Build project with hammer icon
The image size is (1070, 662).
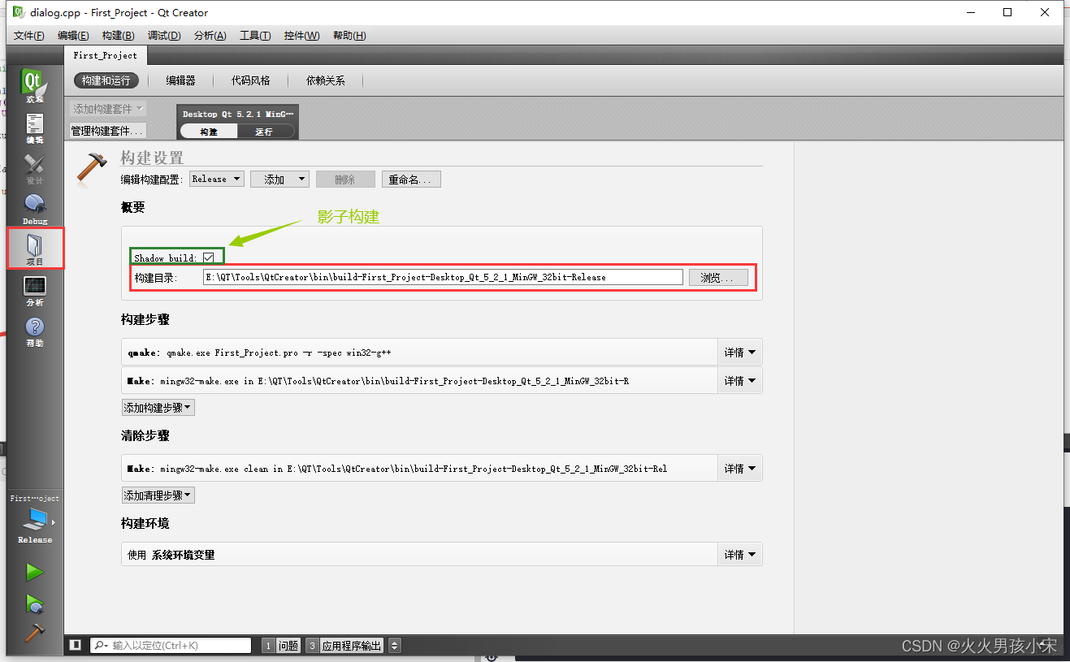(34, 633)
